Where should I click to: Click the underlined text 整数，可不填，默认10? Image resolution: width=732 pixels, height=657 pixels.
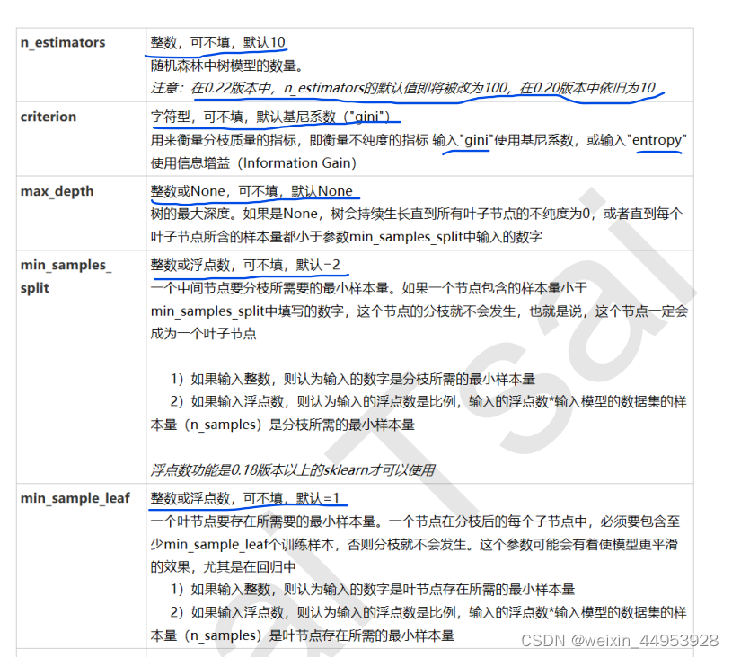coord(218,42)
